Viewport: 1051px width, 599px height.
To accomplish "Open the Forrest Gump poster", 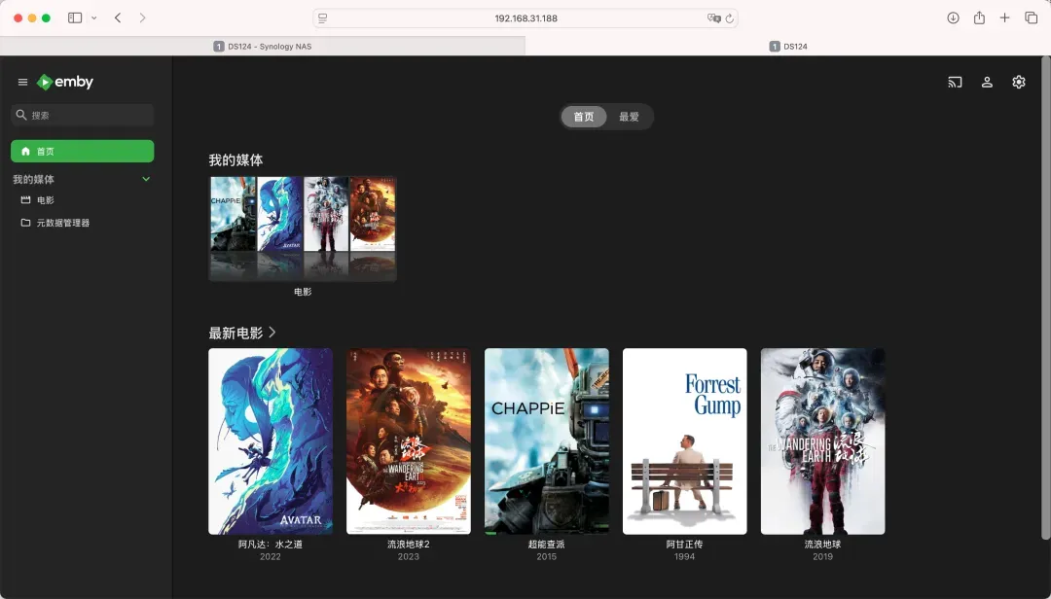I will 684,440.
